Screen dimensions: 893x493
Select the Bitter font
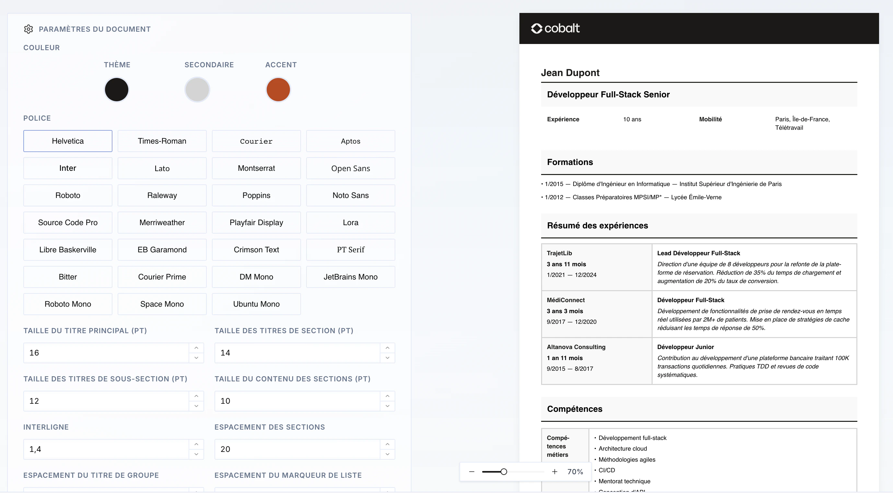pyautogui.click(x=68, y=277)
